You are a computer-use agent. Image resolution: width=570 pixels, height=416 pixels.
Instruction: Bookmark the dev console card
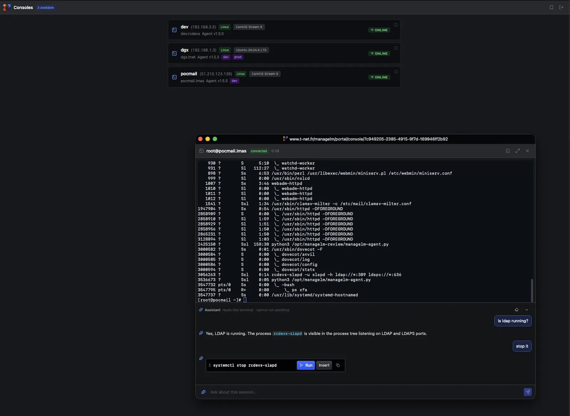(396, 25)
